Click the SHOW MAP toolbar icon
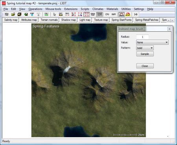177x145 pixels. 93,14
